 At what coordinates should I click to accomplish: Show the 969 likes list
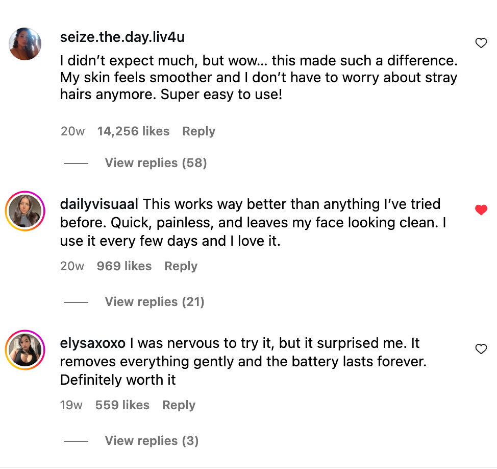point(124,266)
